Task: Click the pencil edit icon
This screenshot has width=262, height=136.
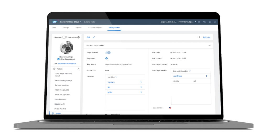Action: (94, 37)
